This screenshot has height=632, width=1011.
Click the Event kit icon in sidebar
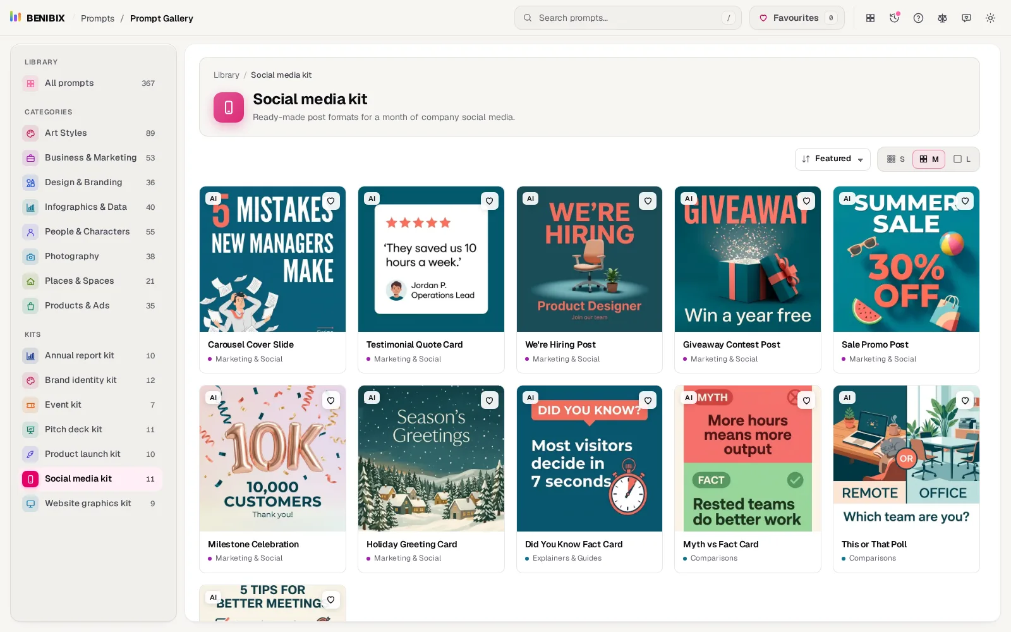point(30,405)
